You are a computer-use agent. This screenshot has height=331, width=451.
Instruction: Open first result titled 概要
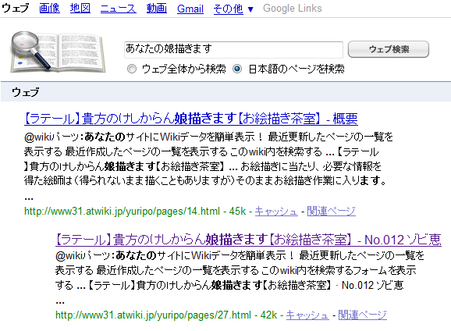pos(191,119)
